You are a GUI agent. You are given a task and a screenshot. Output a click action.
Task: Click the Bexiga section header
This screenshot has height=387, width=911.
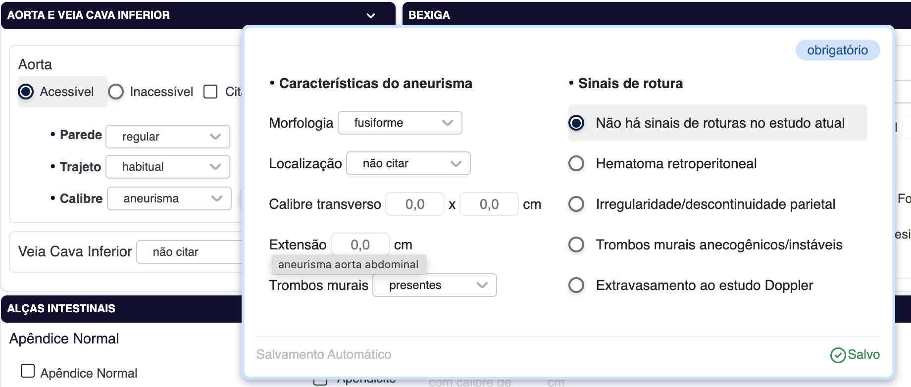(429, 15)
